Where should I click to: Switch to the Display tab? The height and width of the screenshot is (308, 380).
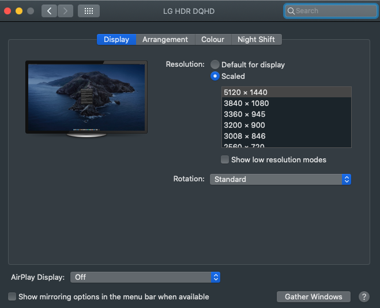[116, 40]
